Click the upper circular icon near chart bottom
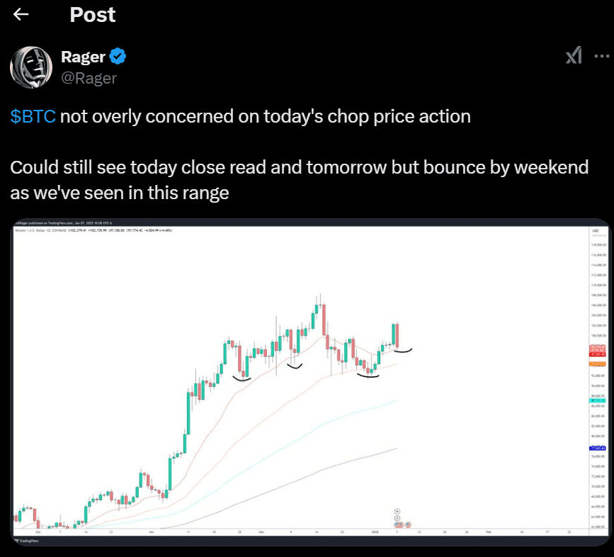This screenshot has width=614, height=557. (x=397, y=512)
